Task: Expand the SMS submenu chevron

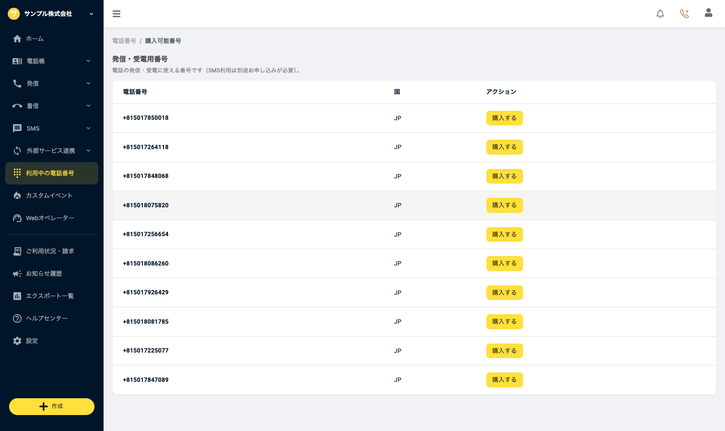Action: pyautogui.click(x=88, y=128)
